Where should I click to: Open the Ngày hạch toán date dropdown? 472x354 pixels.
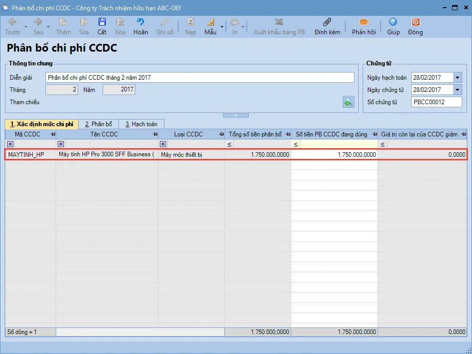pyautogui.click(x=457, y=78)
